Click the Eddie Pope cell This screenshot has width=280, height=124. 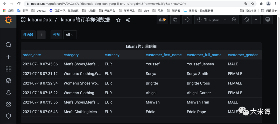coord(206,112)
